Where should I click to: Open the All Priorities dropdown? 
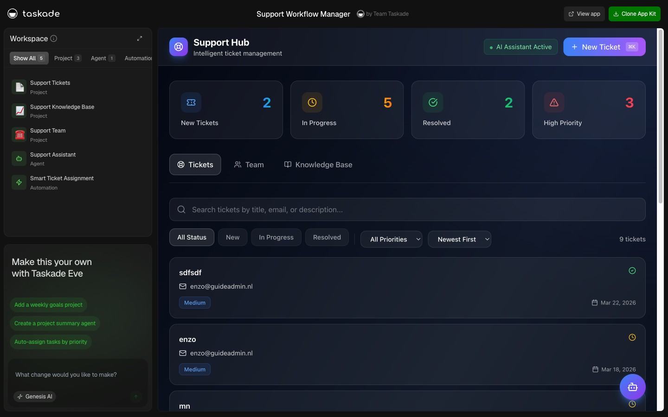pos(392,239)
